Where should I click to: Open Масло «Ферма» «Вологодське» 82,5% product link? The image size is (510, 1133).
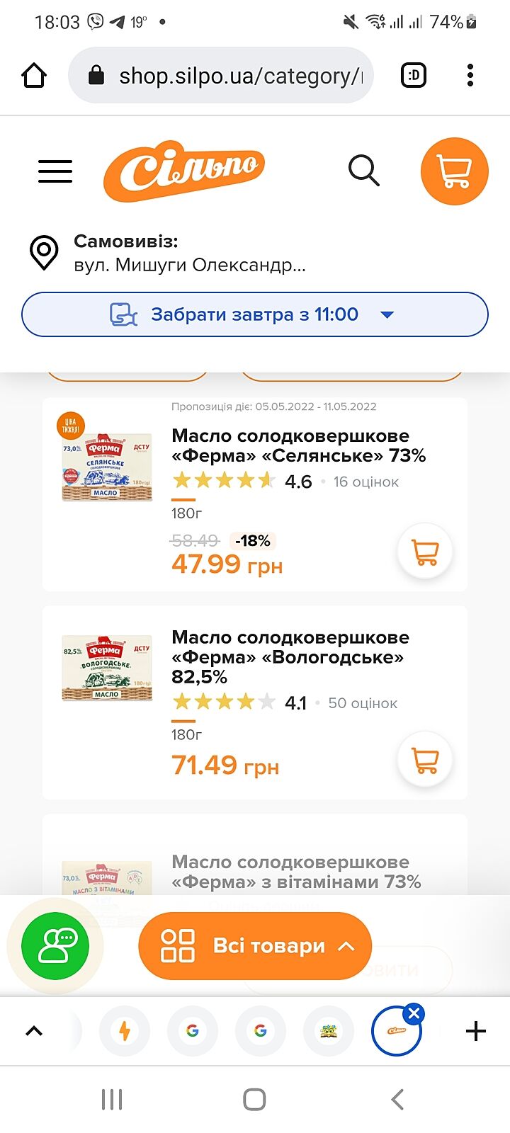coord(290,656)
